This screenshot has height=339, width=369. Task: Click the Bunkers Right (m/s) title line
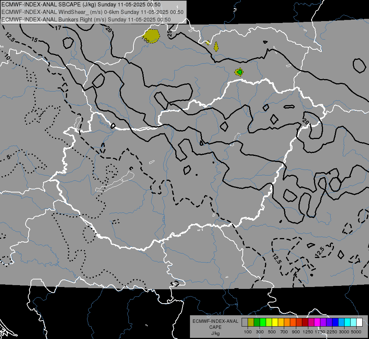86,20
